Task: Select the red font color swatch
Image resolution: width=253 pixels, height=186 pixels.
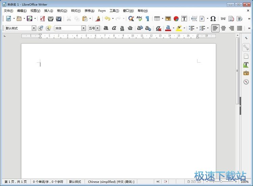Action: pos(168,28)
